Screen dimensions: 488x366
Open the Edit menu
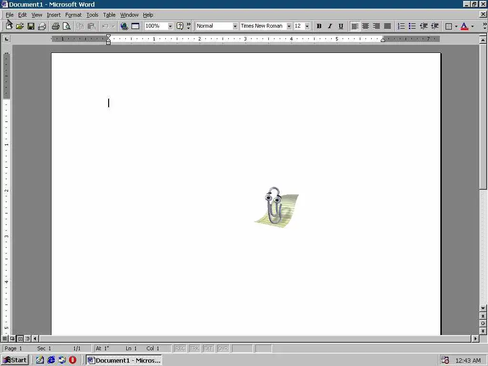22,15
